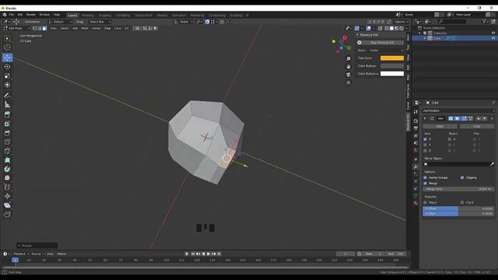This screenshot has height=280, width=498.
Task: Choose the Scale tool
Action: (x=7, y=75)
